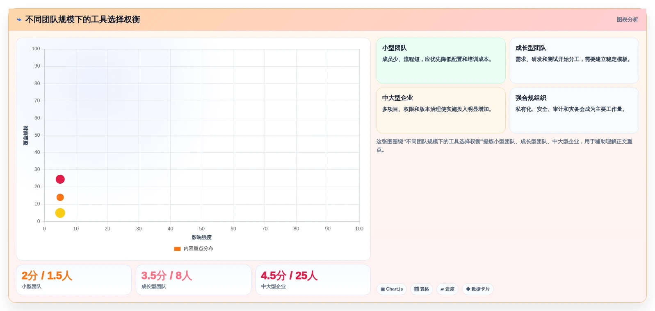Click the description paragraph starting 这张图围绕
Screen dimensions: 655x311
[x=504, y=146]
